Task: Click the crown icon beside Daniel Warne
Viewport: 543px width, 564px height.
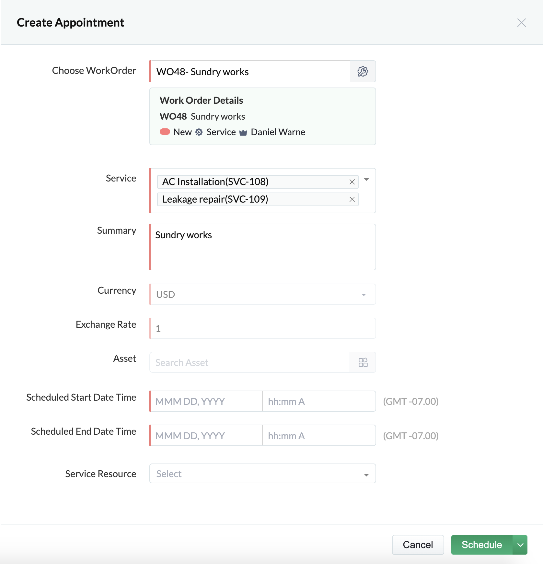Action: pos(243,132)
